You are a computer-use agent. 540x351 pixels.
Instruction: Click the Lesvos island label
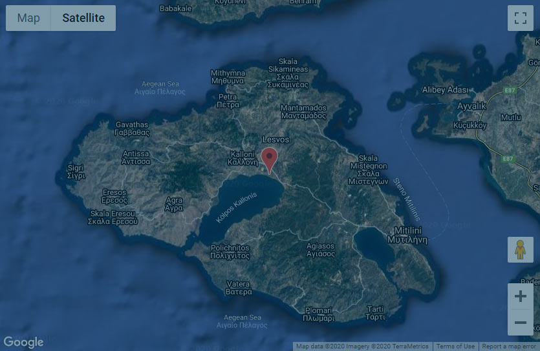[x=276, y=139]
